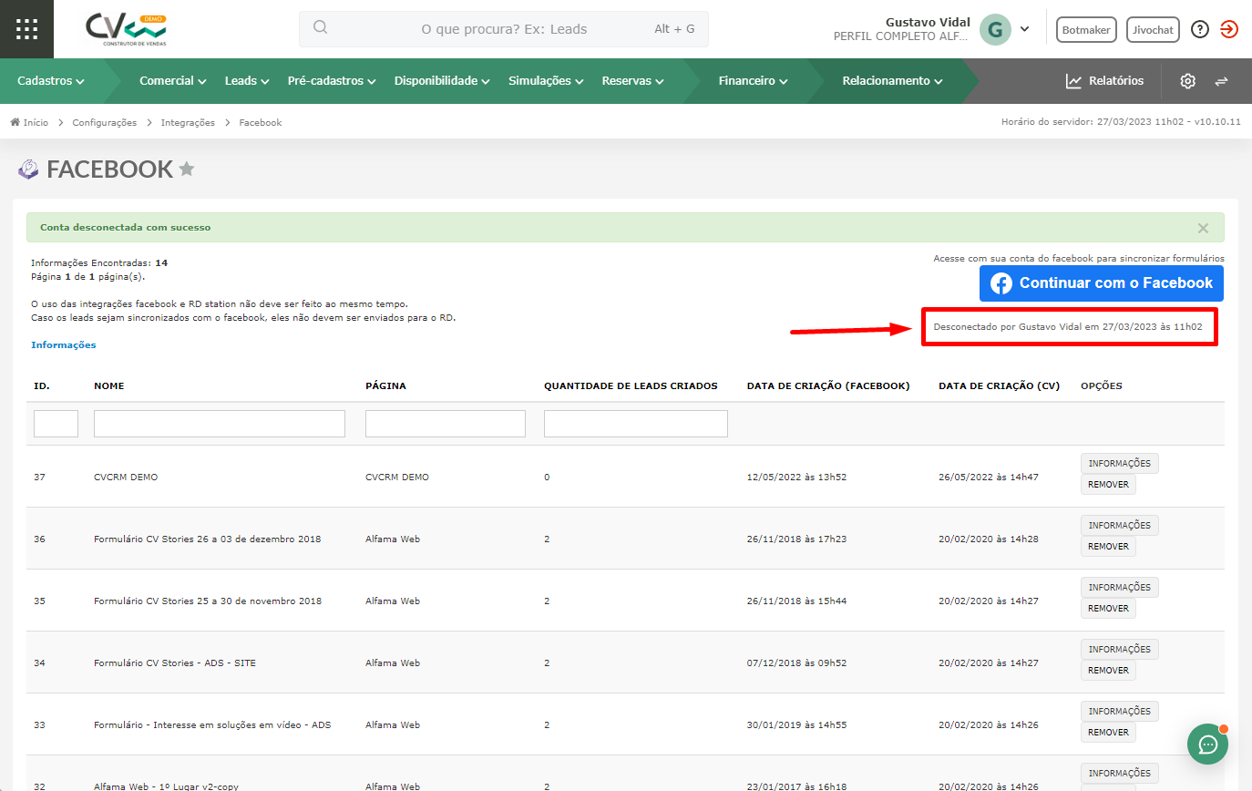The image size is (1252, 791).
Task: Remove the CVCRM DEMO form
Action: pos(1108,484)
